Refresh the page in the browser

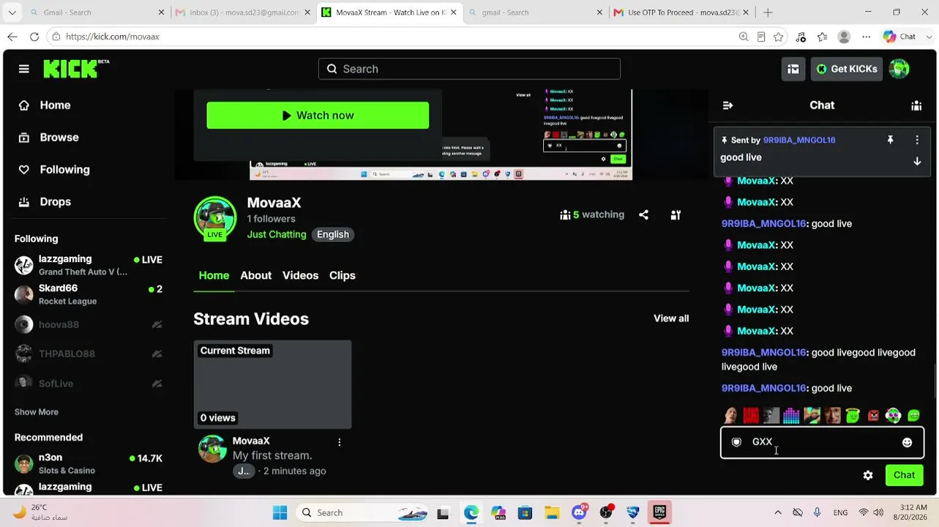(34, 37)
